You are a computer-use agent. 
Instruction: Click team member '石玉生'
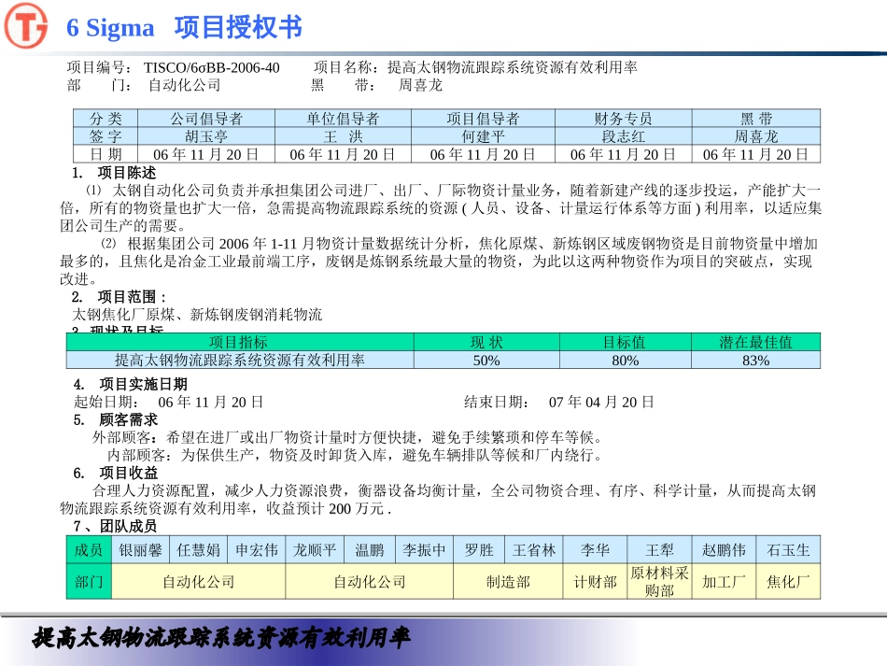788,549
